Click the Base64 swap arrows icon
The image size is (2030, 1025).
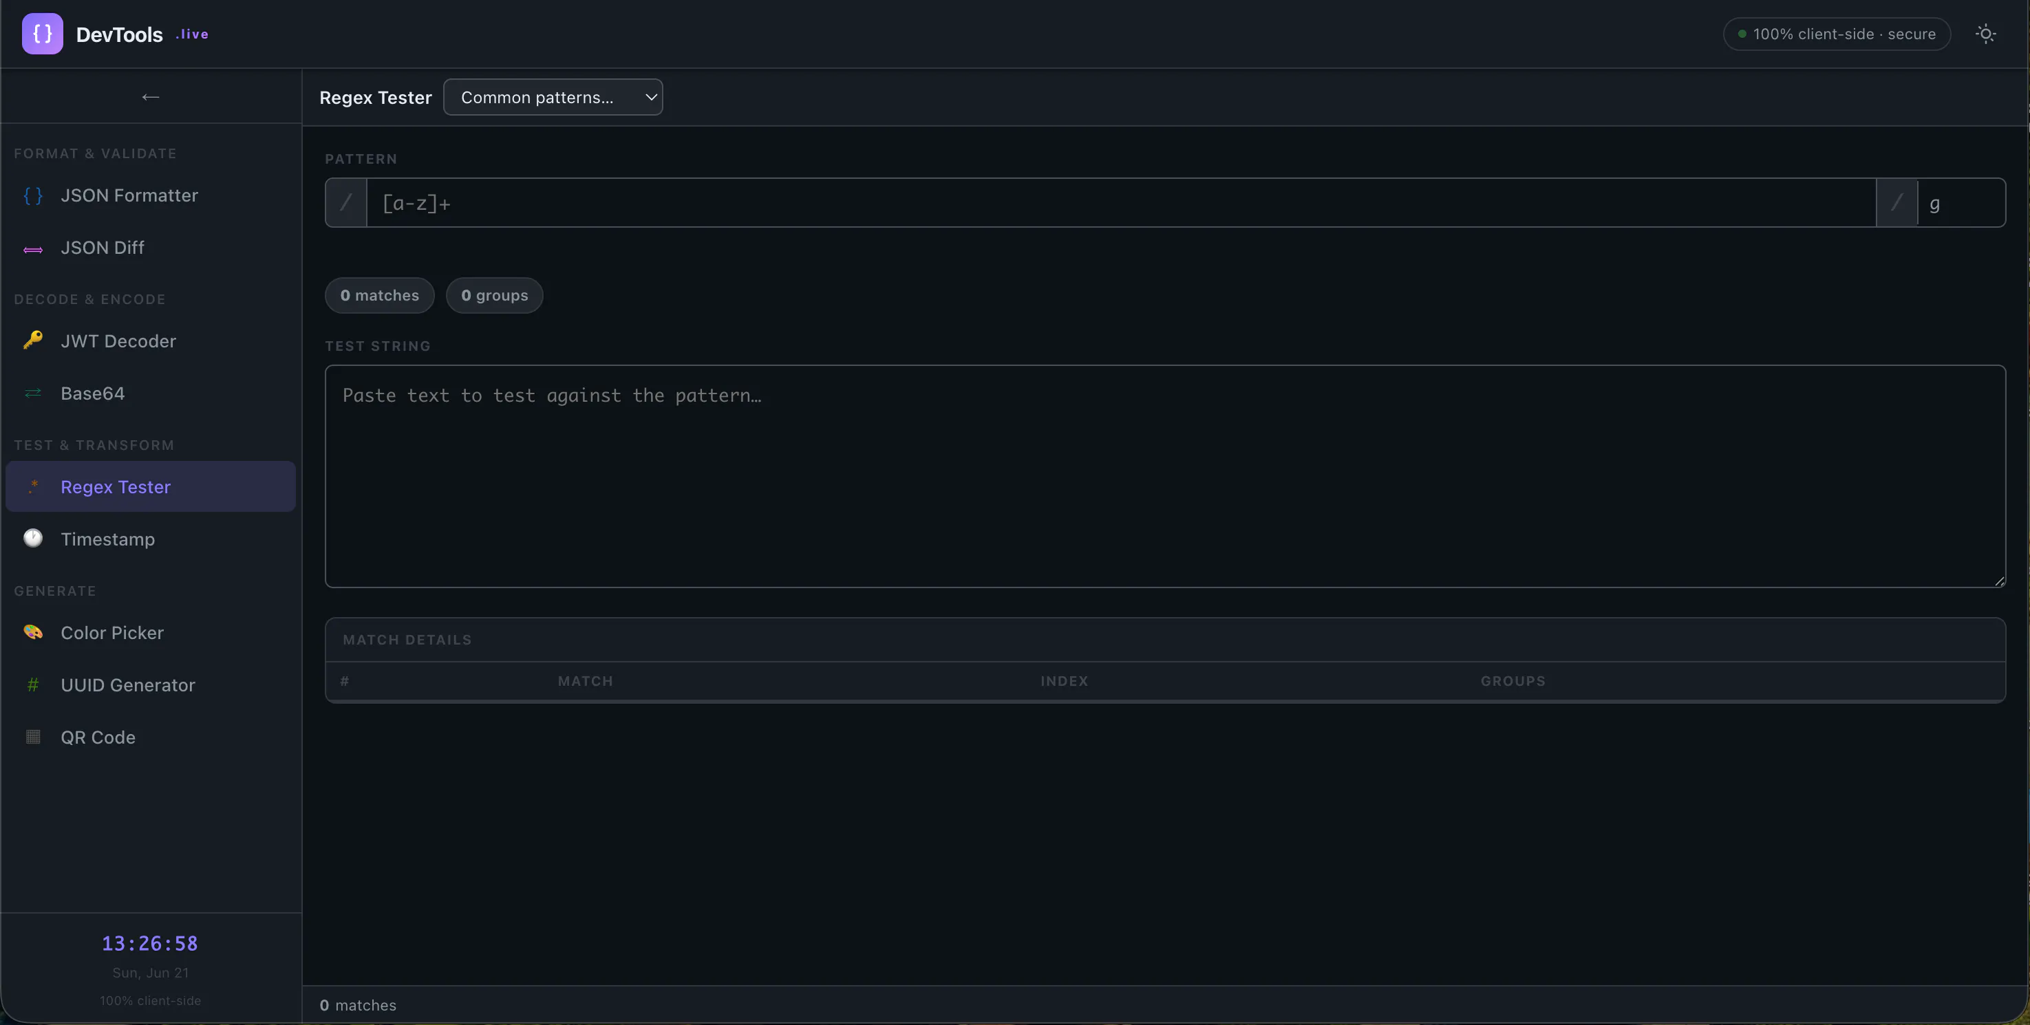point(33,393)
